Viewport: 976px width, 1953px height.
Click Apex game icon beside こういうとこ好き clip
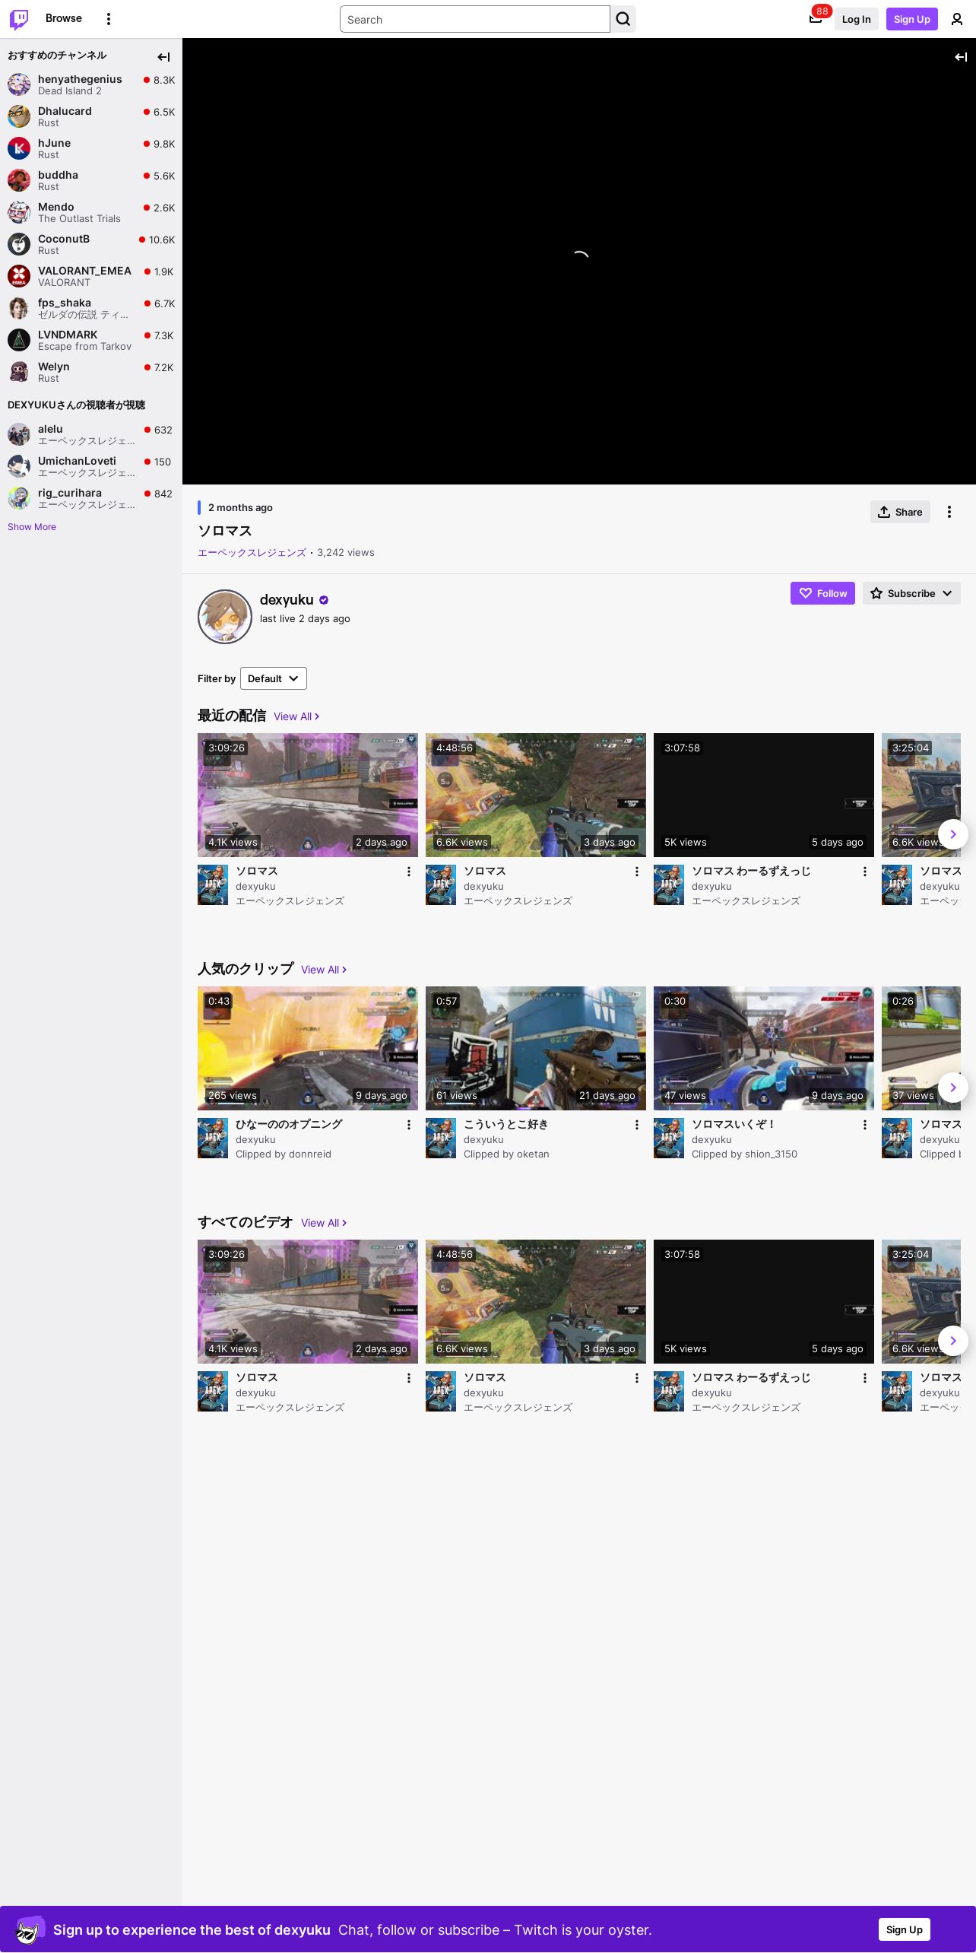[441, 1138]
